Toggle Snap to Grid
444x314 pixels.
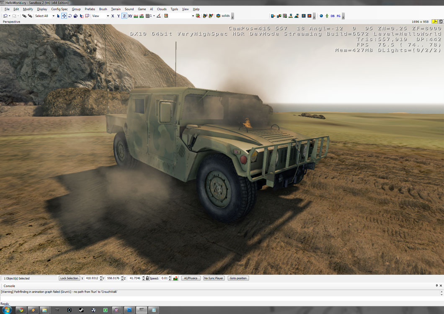coord(148,16)
